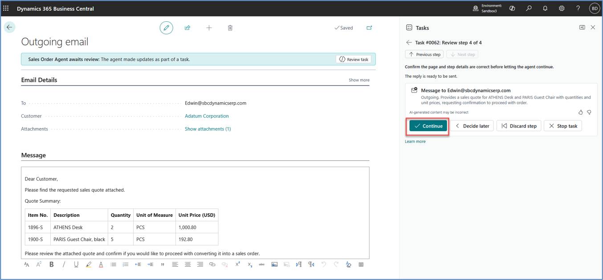Click the ATHENS Desk table cell
Image resolution: width=603 pixels, height=280 pixels.
(80, 227)
